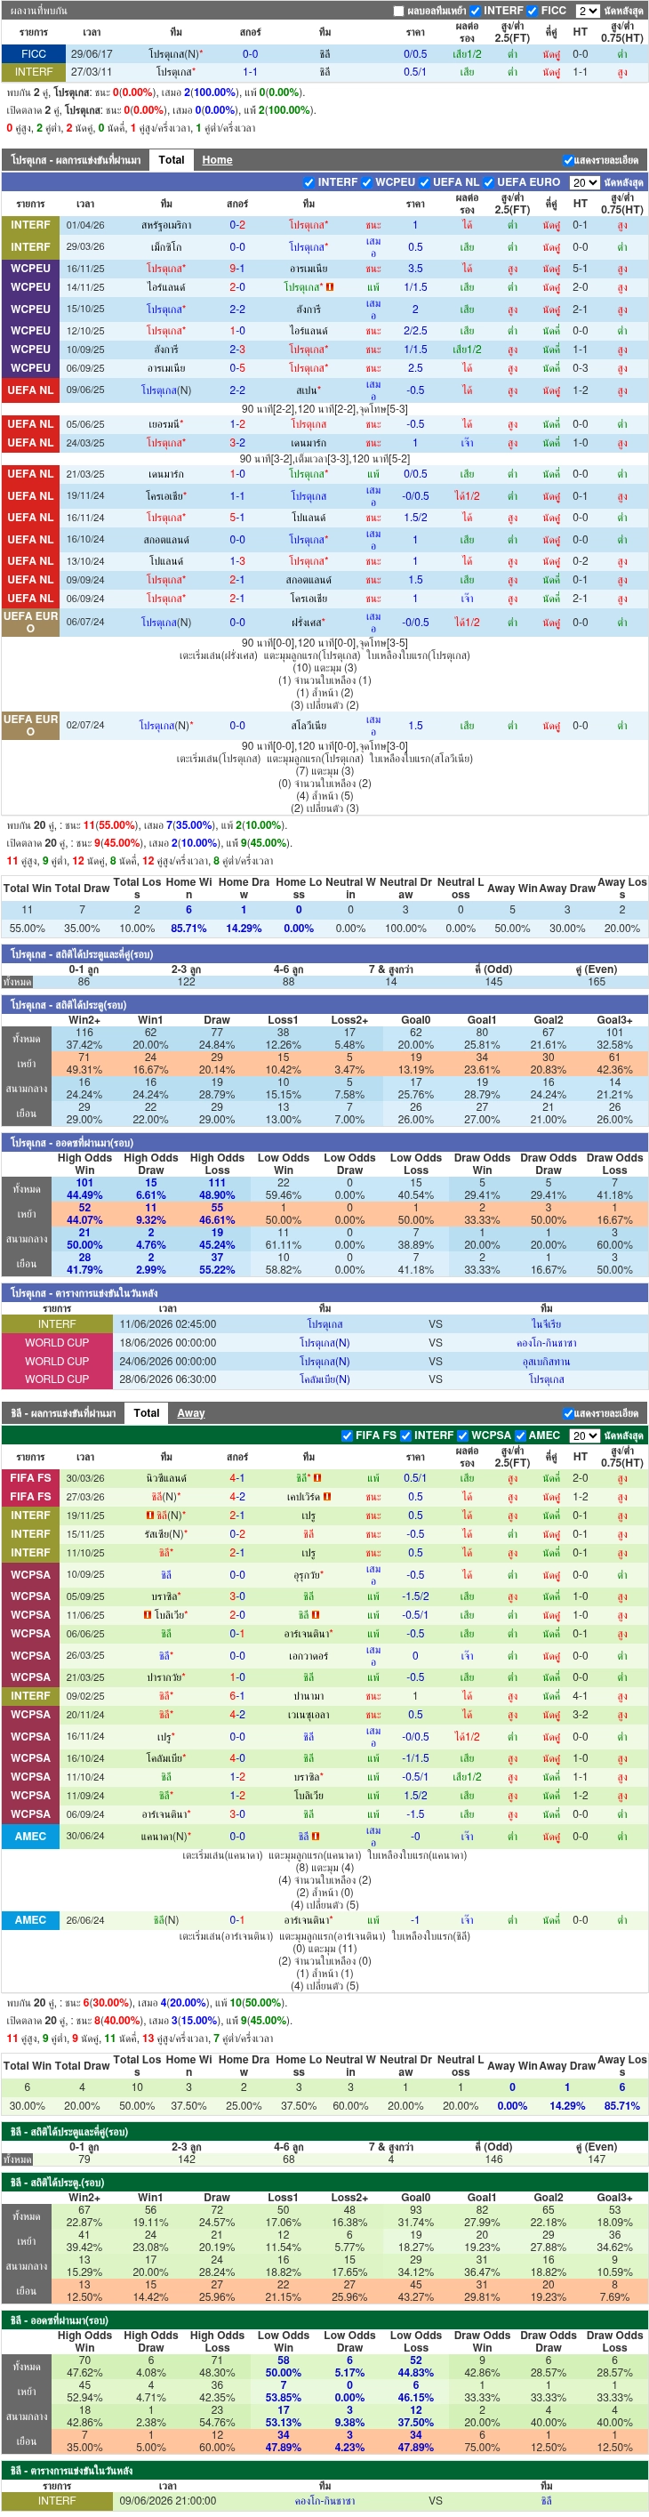This screenshot has width=649, height=2517.
Task: Uncheck FIFA FS league filter
Action: pyautogui.click(x=346, y=1435)
